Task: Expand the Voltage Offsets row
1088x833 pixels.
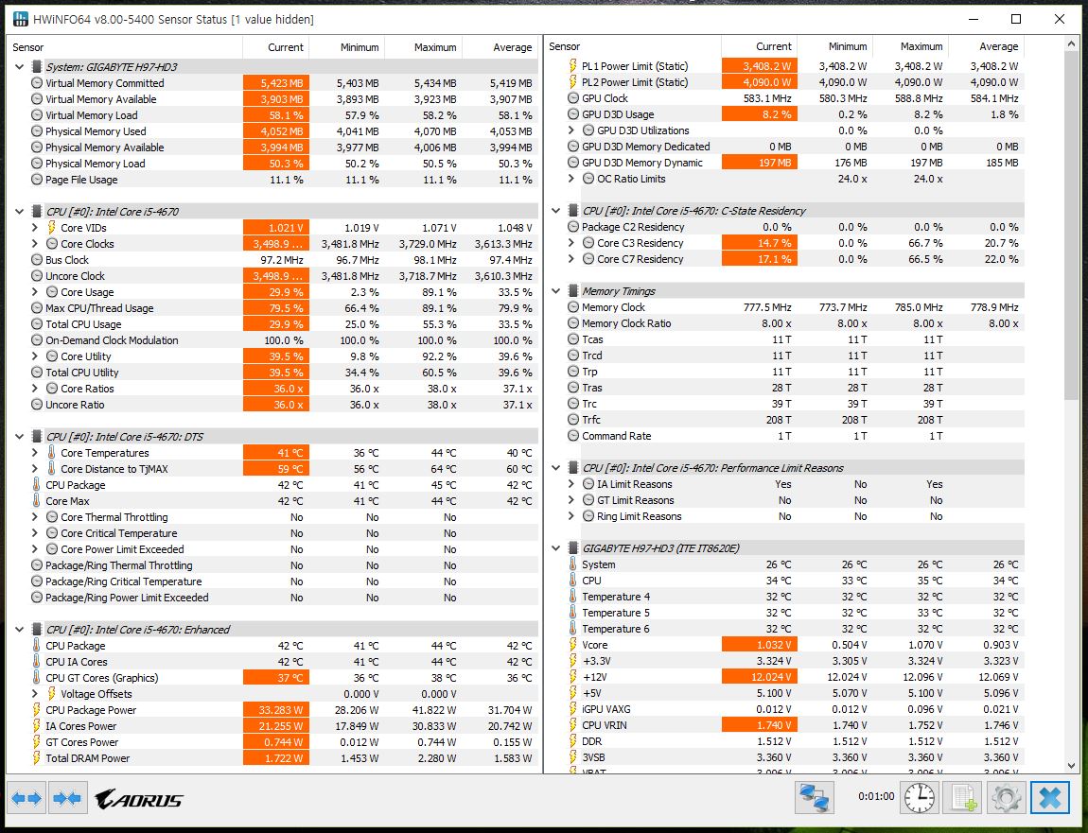Action: click(35, 694)
